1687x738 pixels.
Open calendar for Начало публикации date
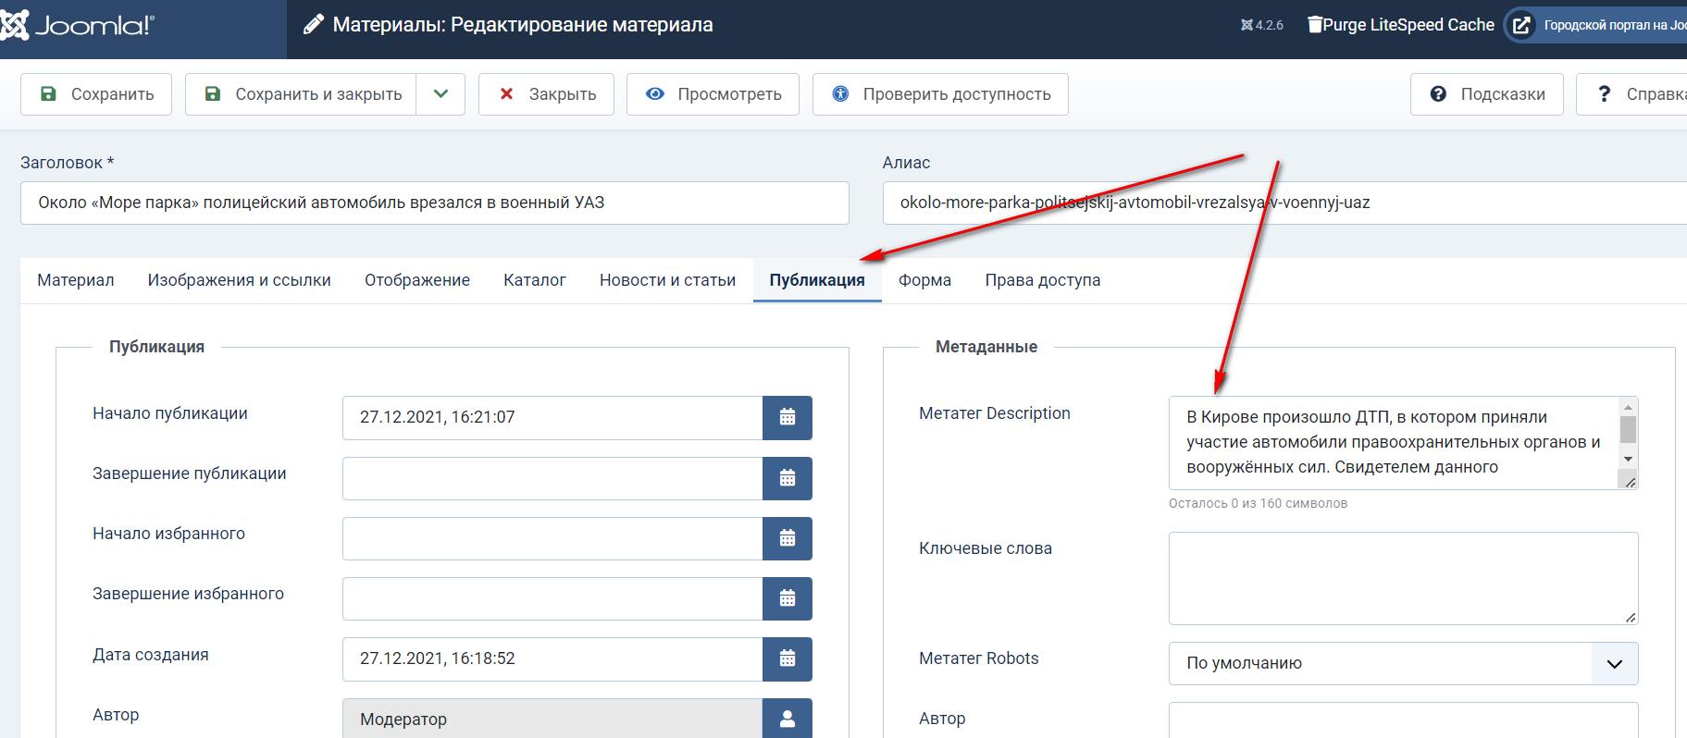pyautogui.click(x=787, y=418)
